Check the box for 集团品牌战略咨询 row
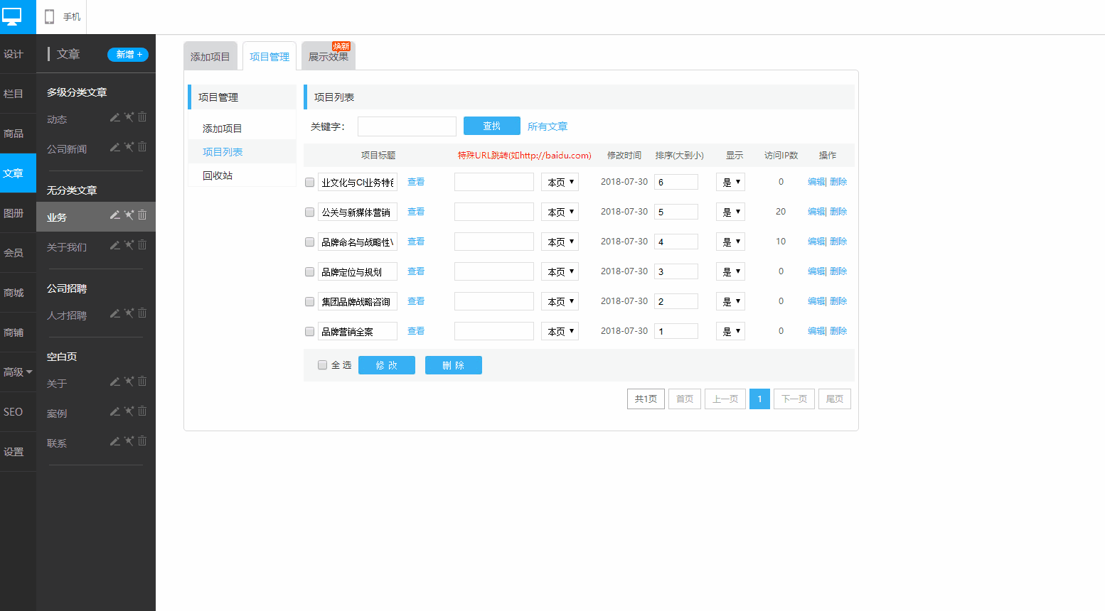The image size is (1105, 611). click(x=309, y=302)
